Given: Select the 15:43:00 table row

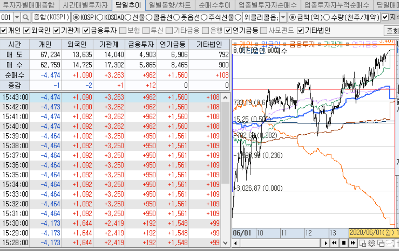Looking at the screenshot, I should [x=111, y=97].
